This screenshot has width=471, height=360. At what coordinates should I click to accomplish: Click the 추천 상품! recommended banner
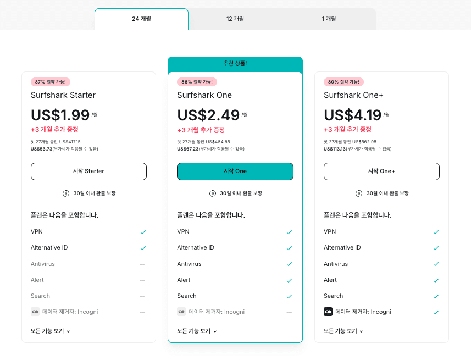235,64
